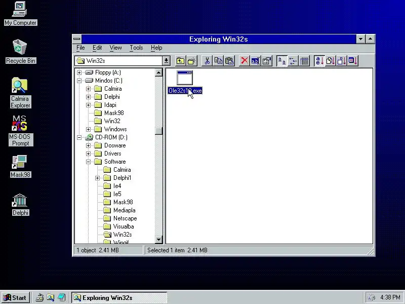Viewport: 405px width, 304px height.
Task: Select the Mask98 desktop shortcut
Action: pyautogui.click(x=20, y=167)
